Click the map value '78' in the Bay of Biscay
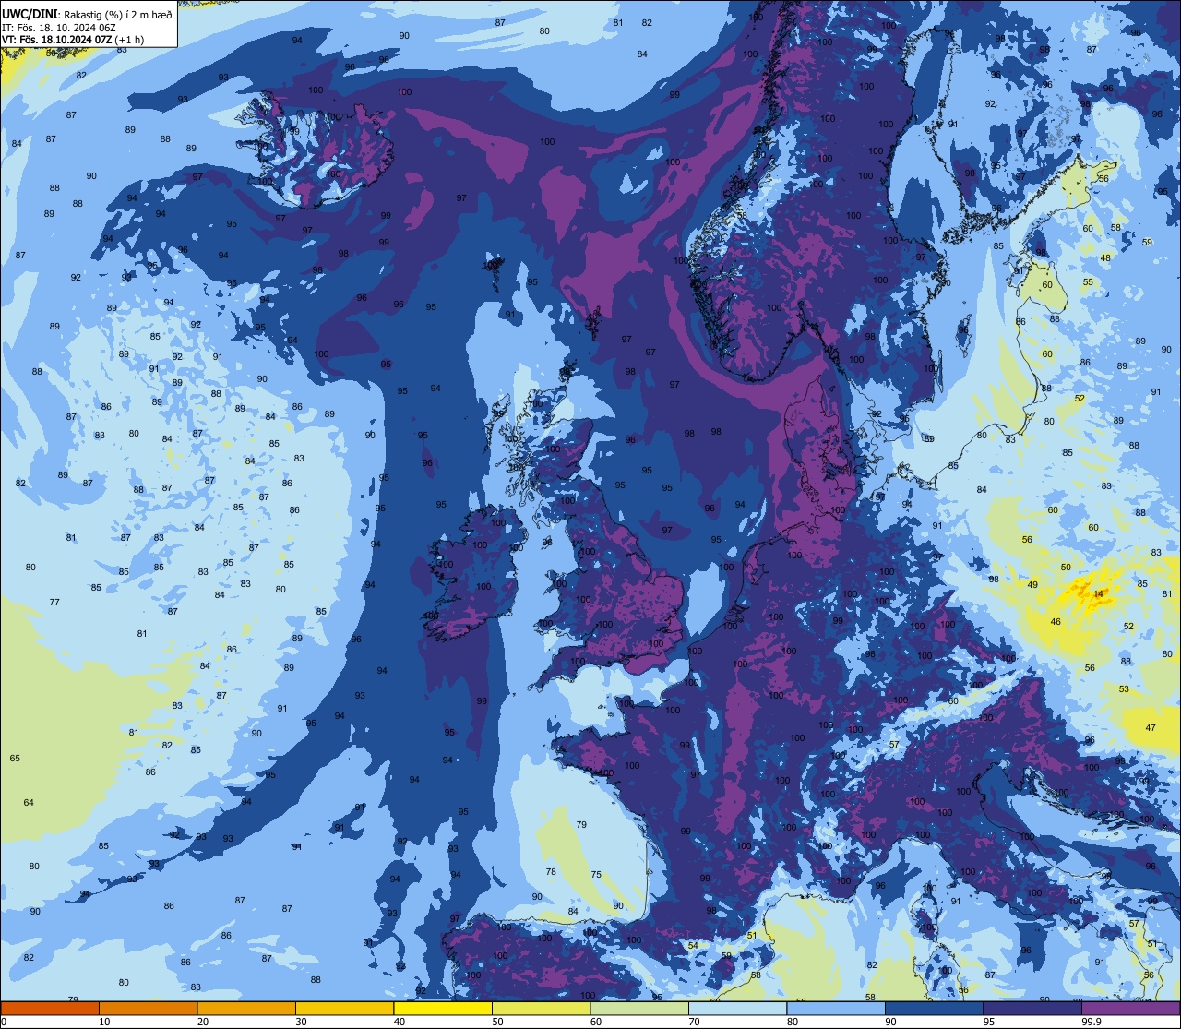 click(551, 872)
